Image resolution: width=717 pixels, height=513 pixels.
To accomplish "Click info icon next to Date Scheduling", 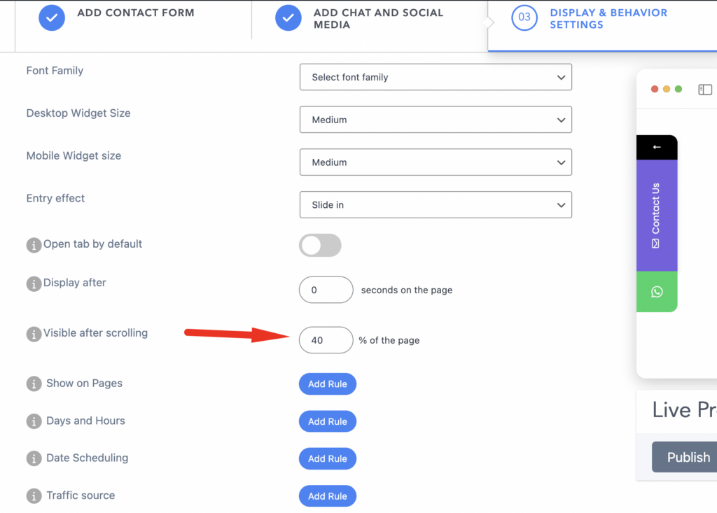I will pyautogui.click(x=34, y=458).
